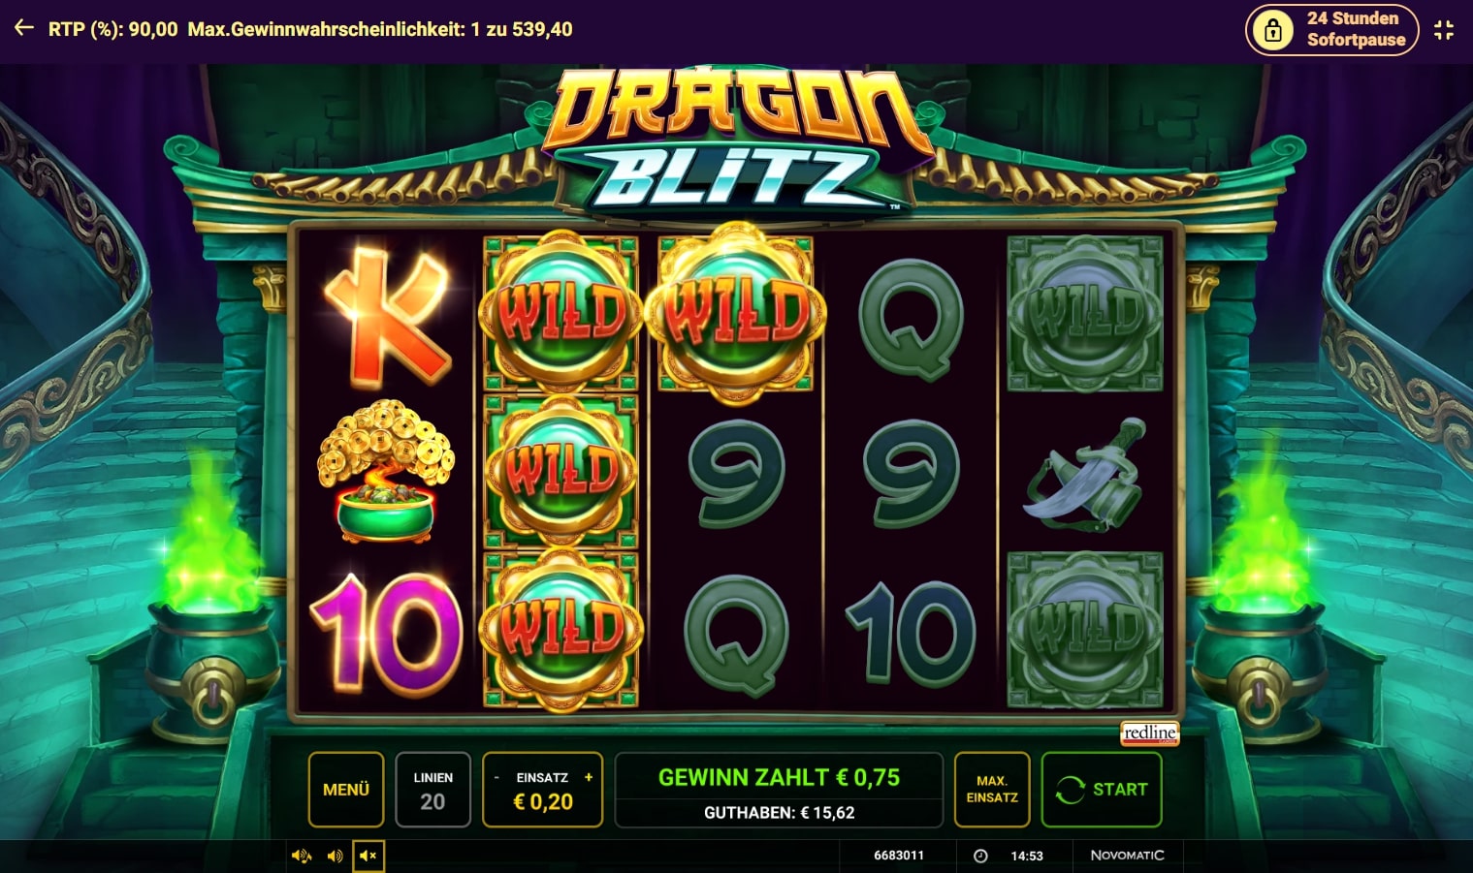Open the MENÜ button
1473x873 pixels.
(346, 790)
